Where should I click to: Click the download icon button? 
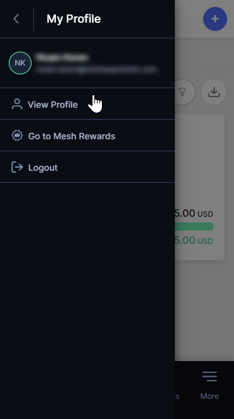pyautogui.click(x=214, y=92)
